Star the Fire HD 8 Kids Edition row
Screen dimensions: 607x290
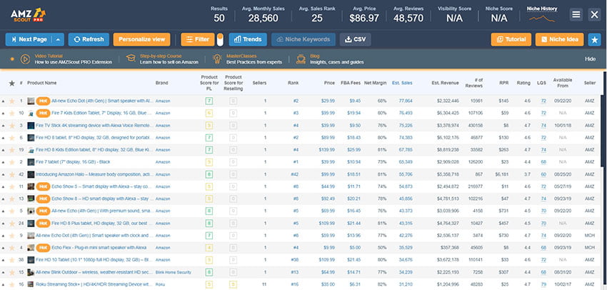[12, 150]
